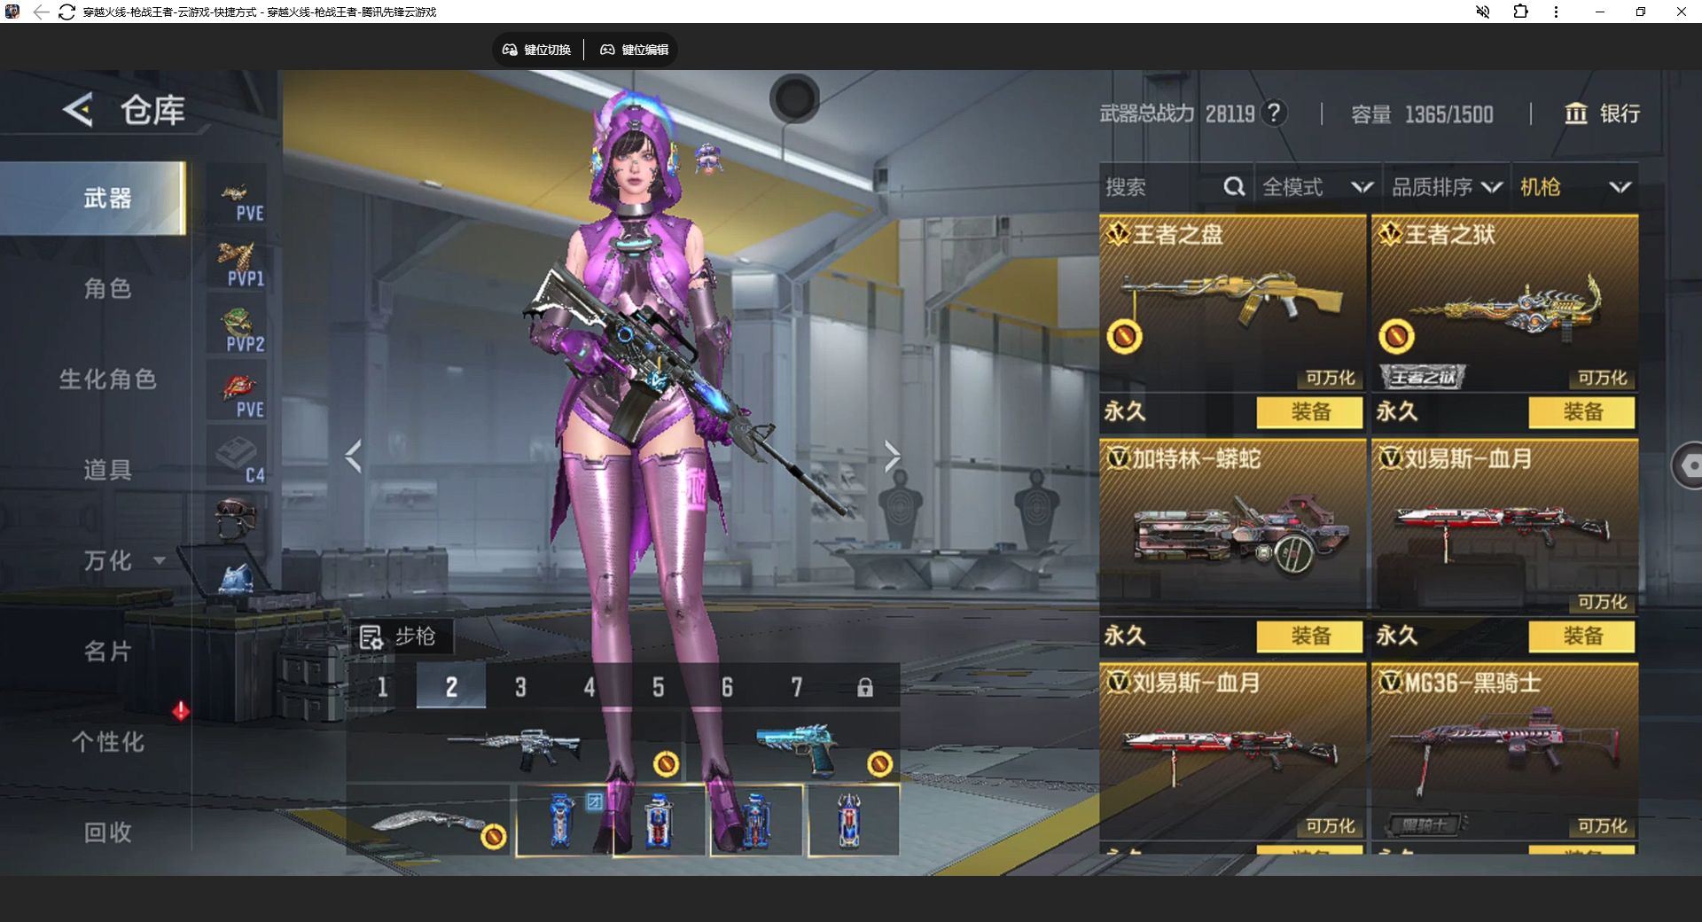The image size is (1702, 922).
Task: Equip the 加特林-蟒蛇 weapon
Action: (1309, 637)
